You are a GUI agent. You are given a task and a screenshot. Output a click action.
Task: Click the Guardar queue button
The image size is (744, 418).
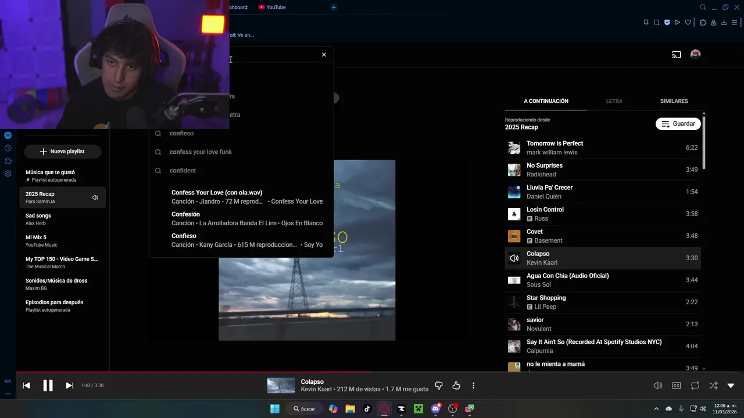coord(678,124)
